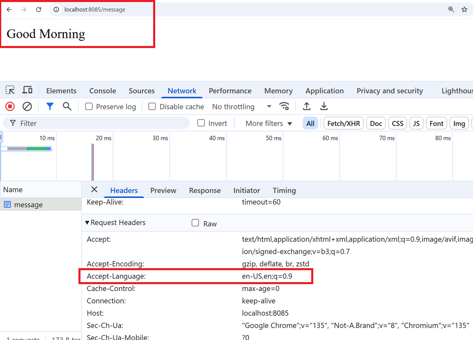Switch to the Response tab
The width and height of the screenshot is (473, 340).
pos(205,191)
